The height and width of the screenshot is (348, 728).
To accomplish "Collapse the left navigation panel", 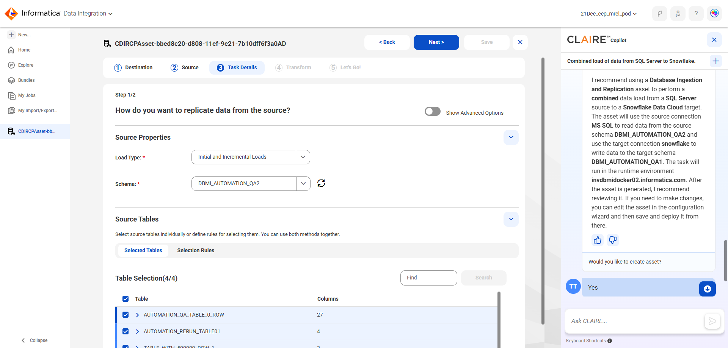I will click(35, 340).
